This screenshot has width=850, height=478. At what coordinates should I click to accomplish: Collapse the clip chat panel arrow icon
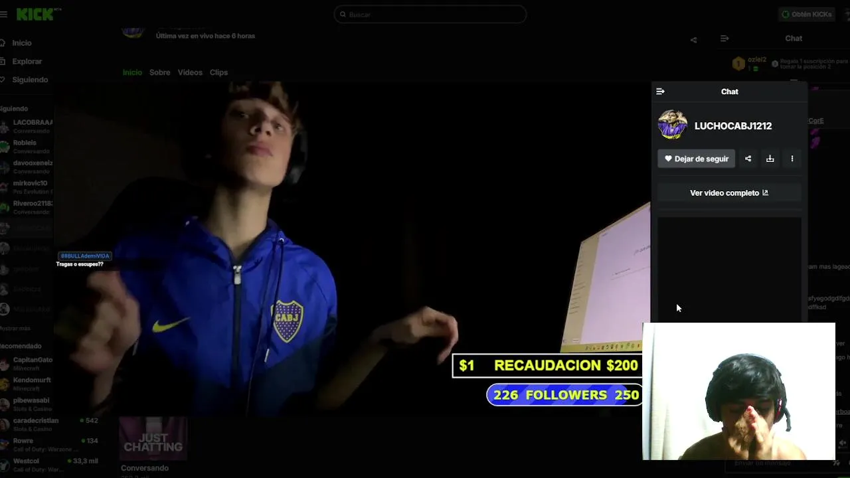point(660,92)
